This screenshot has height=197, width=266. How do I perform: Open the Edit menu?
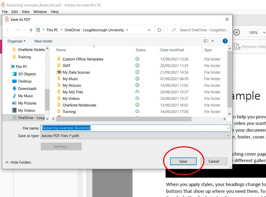click(14, 11)
